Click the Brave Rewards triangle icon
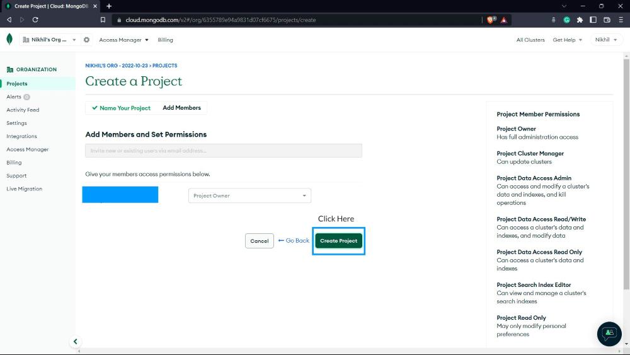This screenshot has height=355, width=630. tap(504, 20)
